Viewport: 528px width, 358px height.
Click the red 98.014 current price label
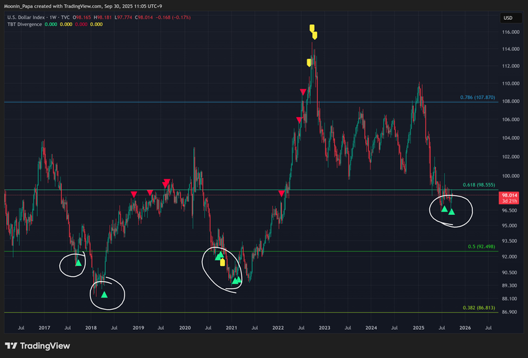tap(509, 195)
